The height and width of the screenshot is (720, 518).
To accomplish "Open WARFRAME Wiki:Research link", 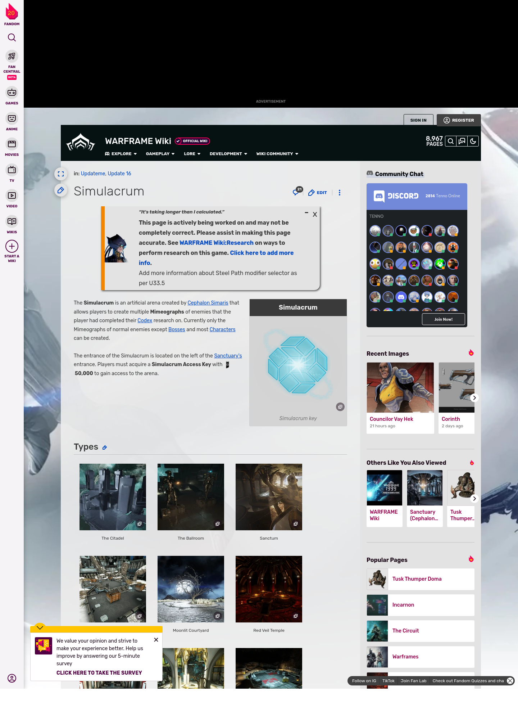I will click(x=217, y=243).
